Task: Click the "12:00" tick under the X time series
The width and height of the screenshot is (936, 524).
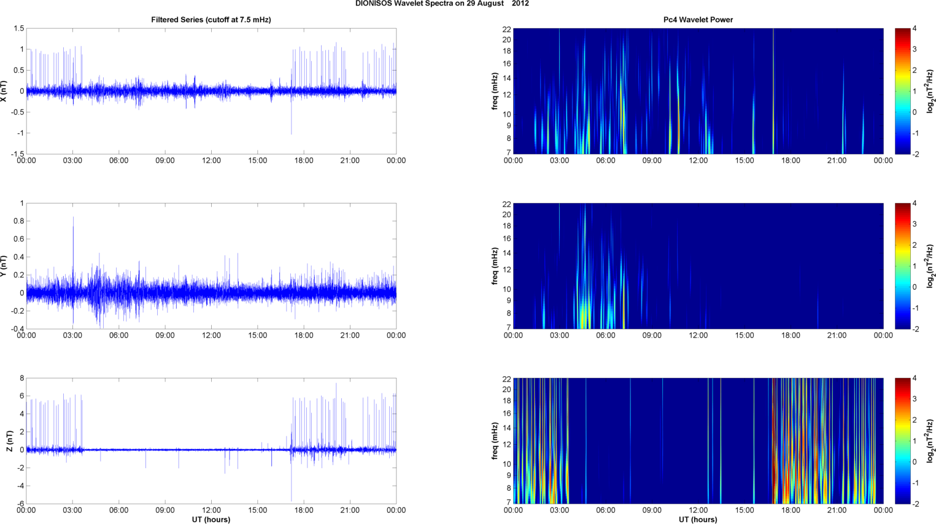Action: tap(211, 161)
